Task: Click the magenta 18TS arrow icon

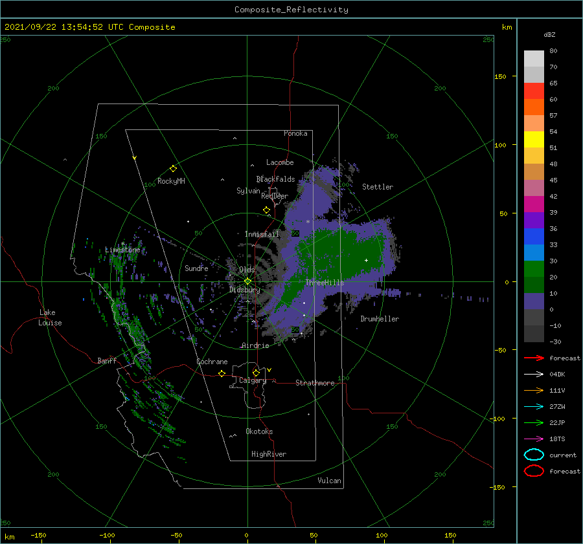Action: tap(534, 439)
